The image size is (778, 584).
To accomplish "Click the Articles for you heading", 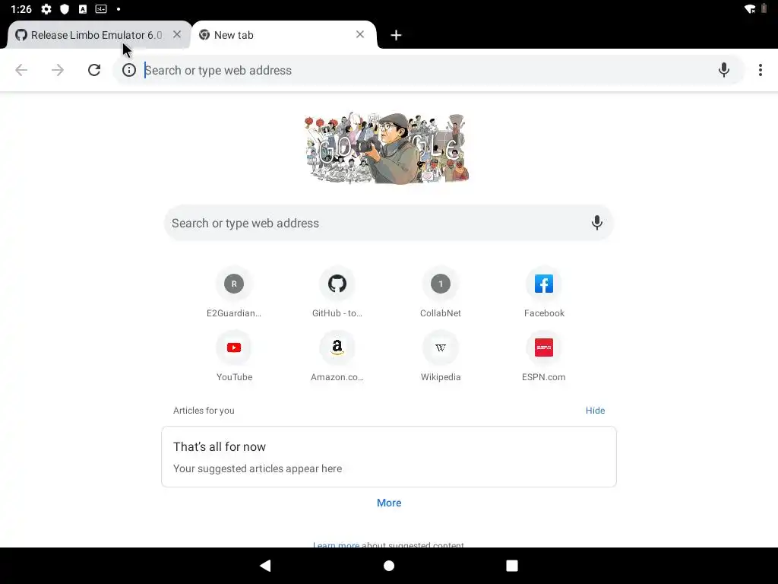I will (204, 411).
